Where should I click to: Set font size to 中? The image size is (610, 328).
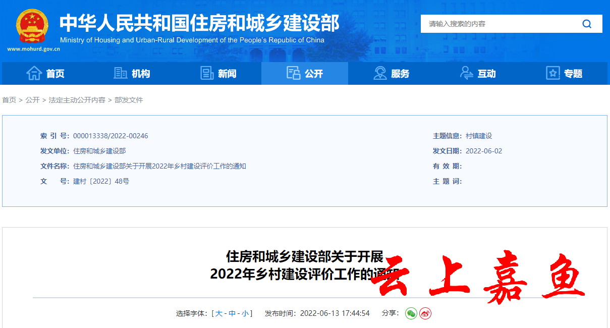(232, 313)
